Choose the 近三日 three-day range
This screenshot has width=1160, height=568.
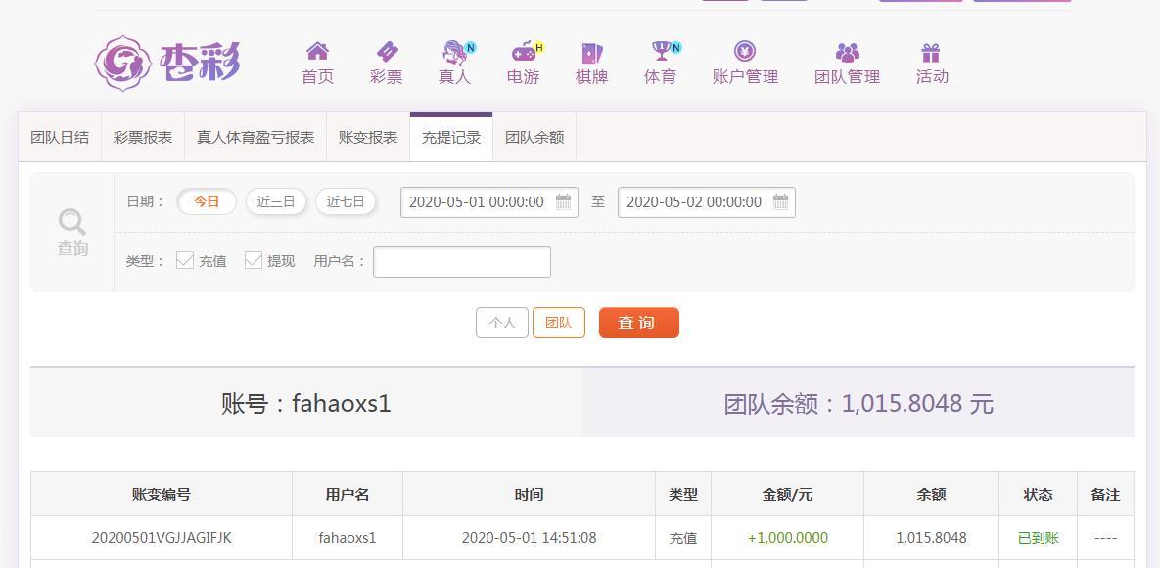(x=276, y=201)
